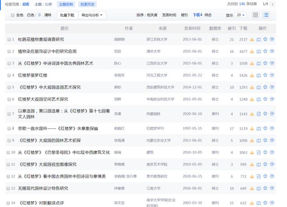Click the 主题定制 button

pyautogui.click(x=66, y=4)
